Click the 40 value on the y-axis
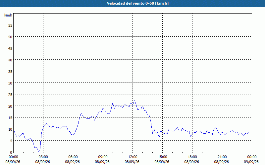This screenshot has height=165, width=265. pos(10,60)
